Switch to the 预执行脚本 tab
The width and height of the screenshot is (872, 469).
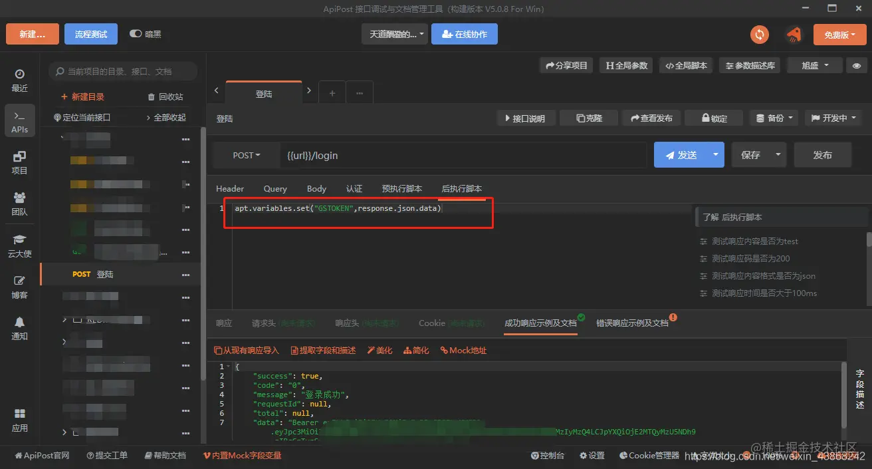(x=402, y=189)
